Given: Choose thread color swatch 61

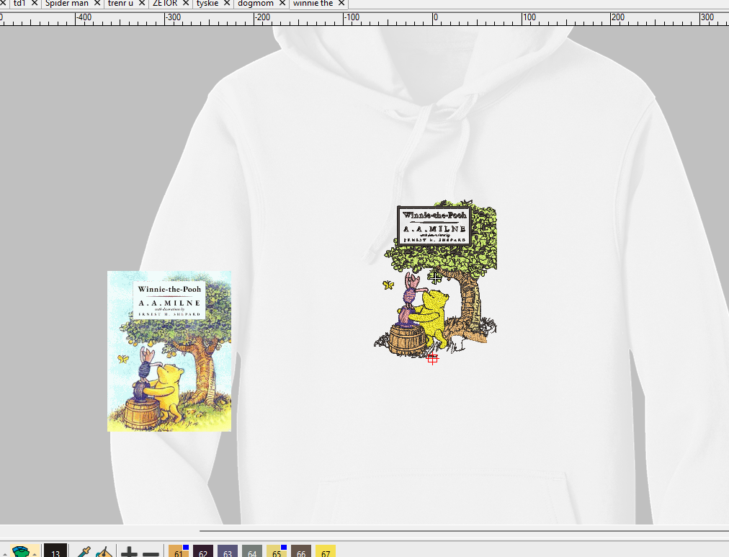Looking at the screenshot, I should 179,551.
